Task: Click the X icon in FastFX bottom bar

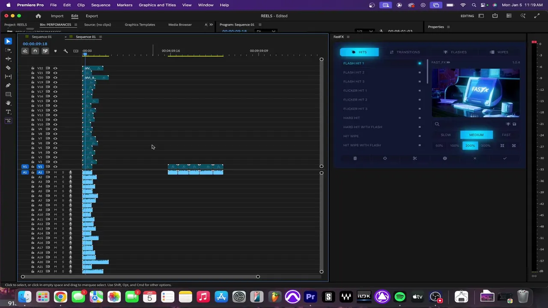Action: (x=475, y=158)
